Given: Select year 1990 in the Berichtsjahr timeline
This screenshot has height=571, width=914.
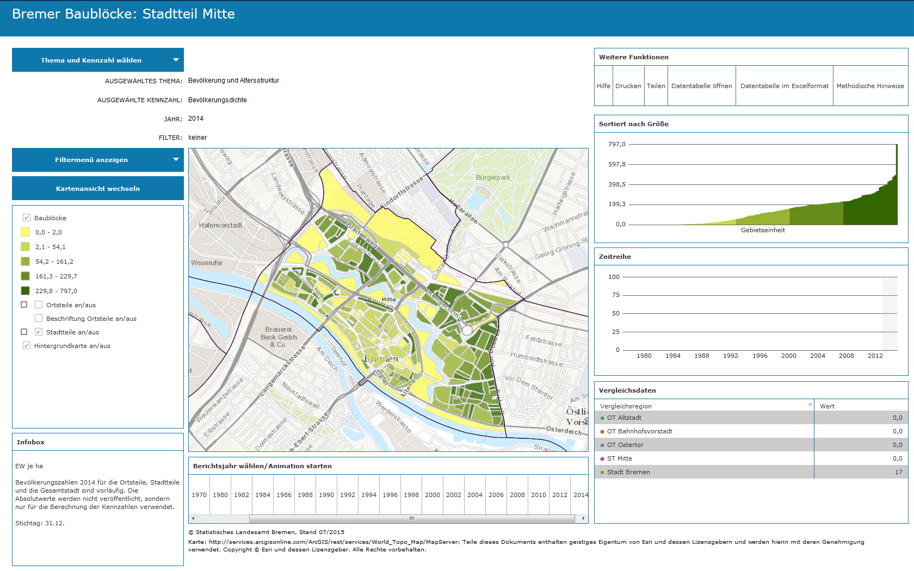Looking at the screenshot, I should click(x=326, y=495).
